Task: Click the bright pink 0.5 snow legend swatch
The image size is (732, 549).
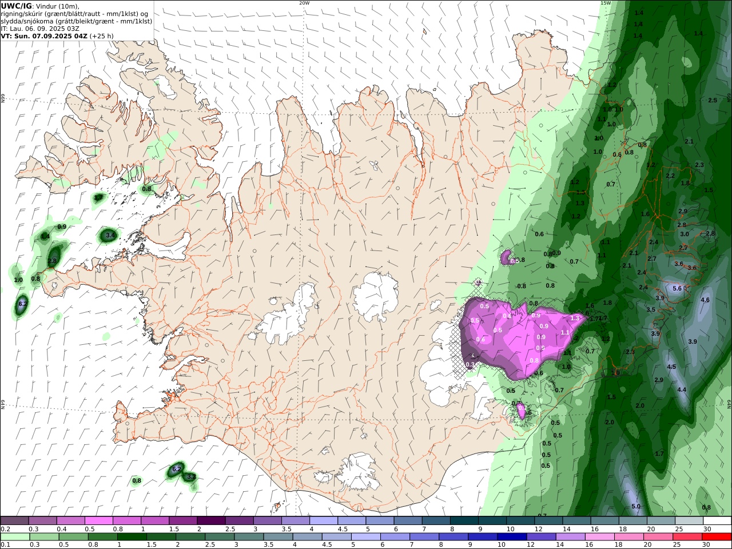Action: click(98, 521)
